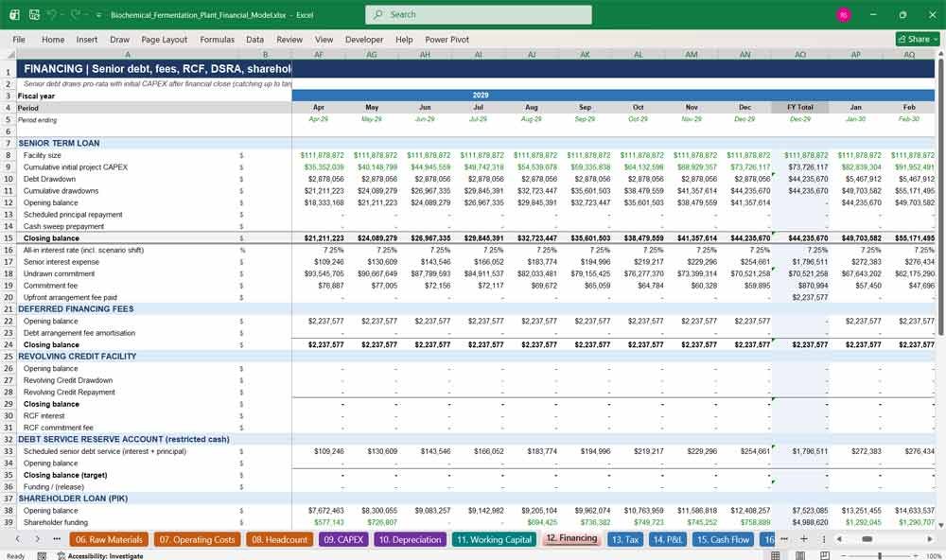946x560 pixels.
Task: Select row 15 header
Action: click(x=9, y=238)
